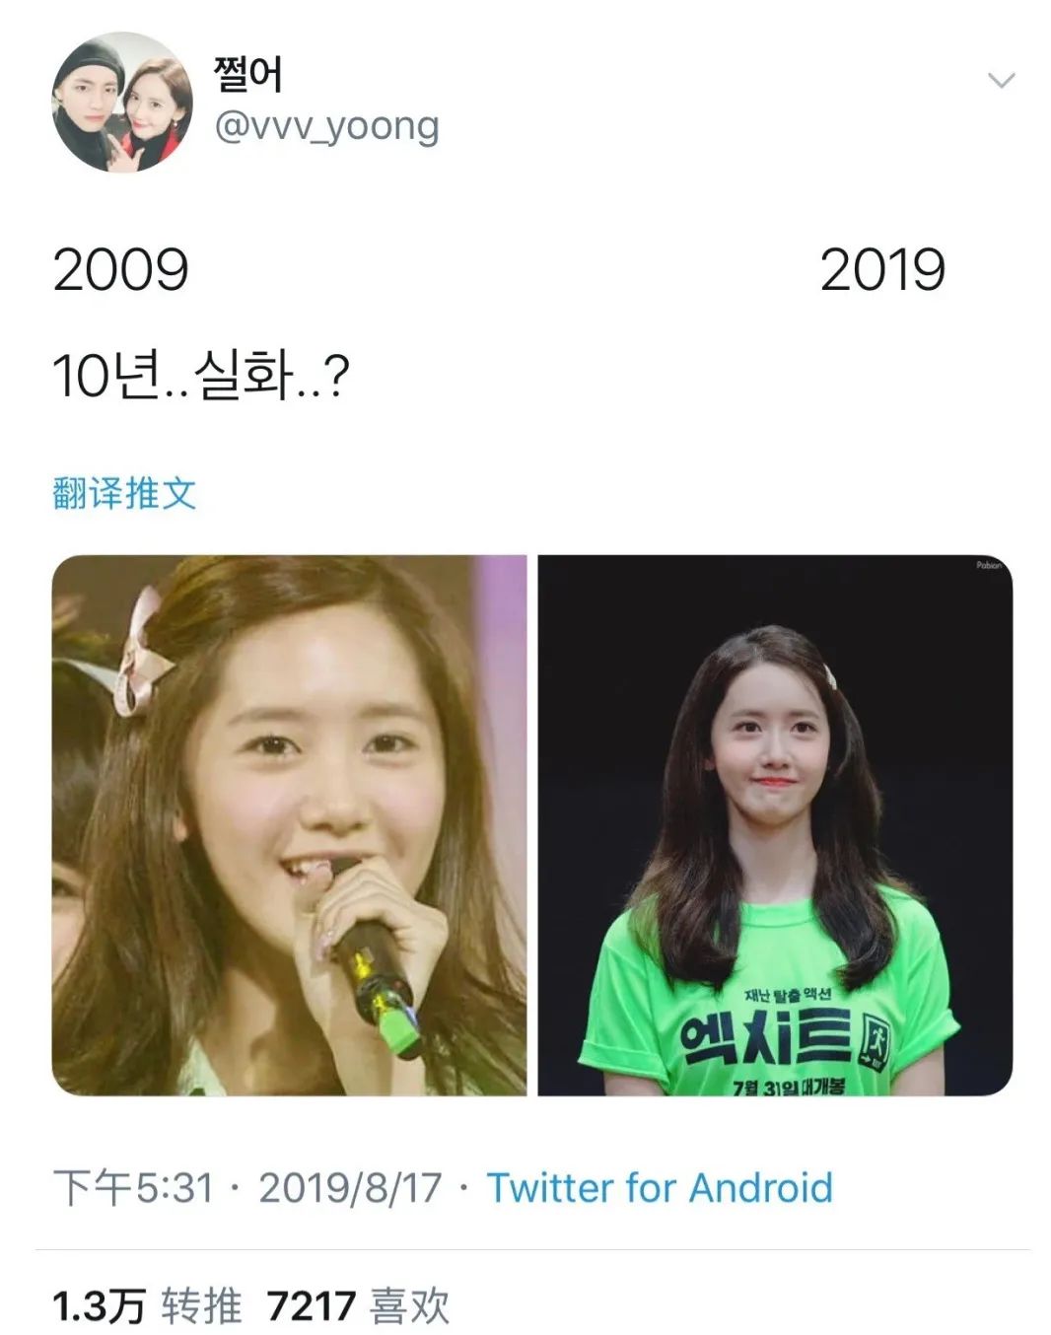The height and width of the screenshot is (1335, 1051).
Task: Open the 2019 photo on the right
Action: coord(775,824)
